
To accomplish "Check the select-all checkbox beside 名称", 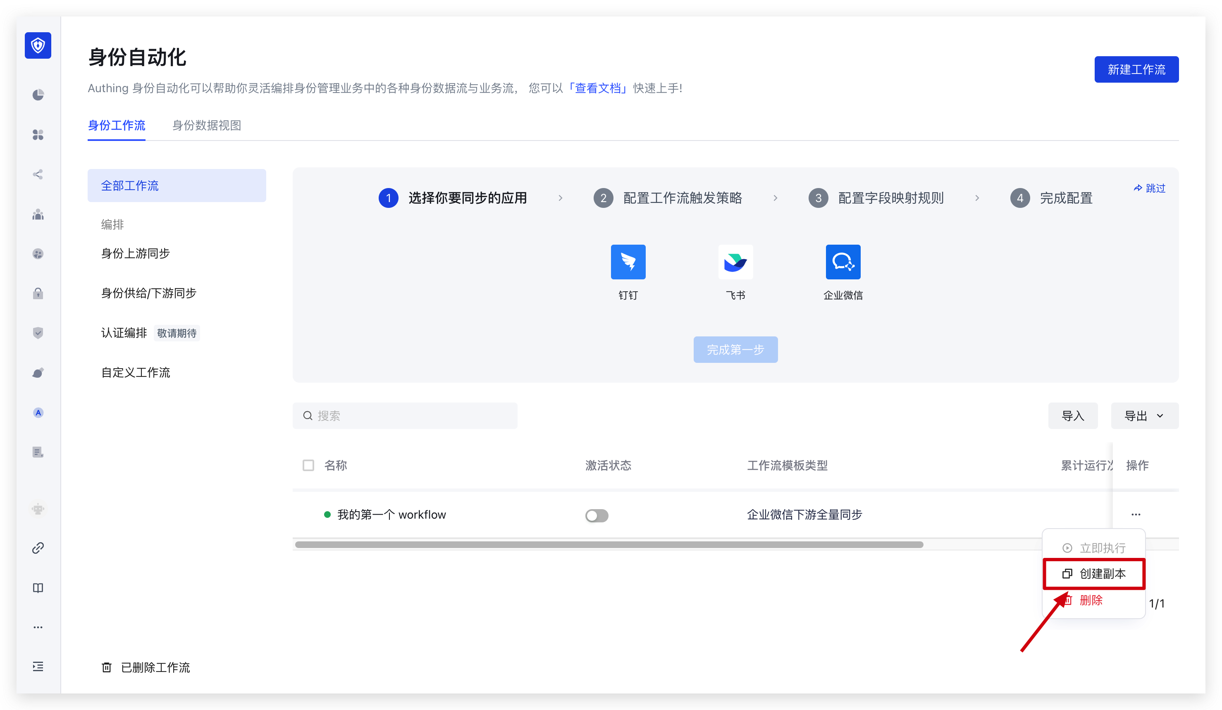I will (x=308, y=465).
